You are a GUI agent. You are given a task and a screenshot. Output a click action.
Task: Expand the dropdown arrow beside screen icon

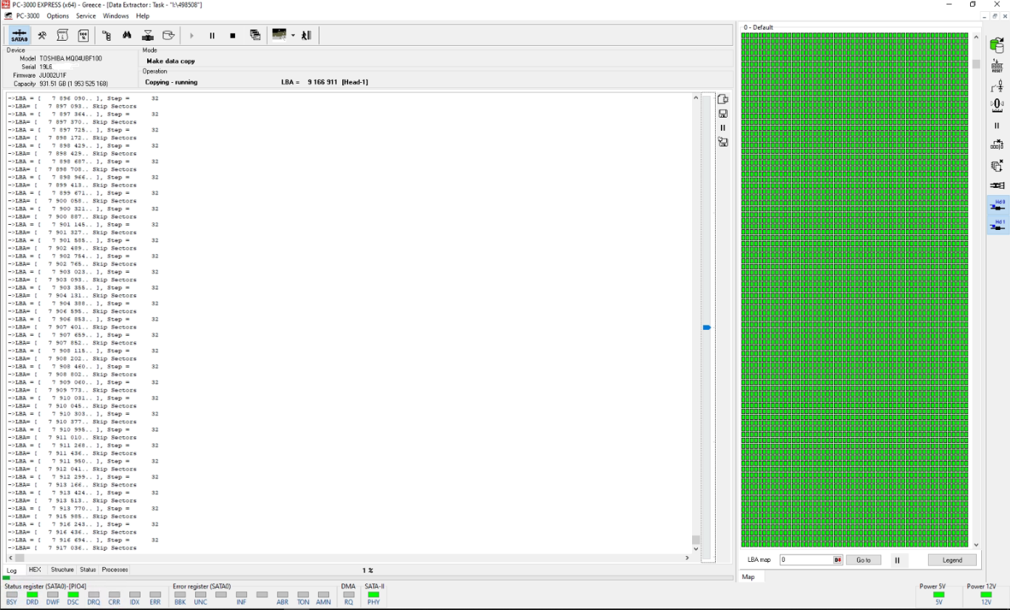point(293,35)
